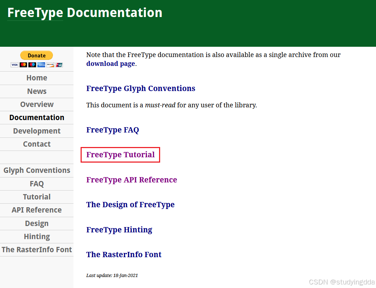Image resolution: width=376 pixels, height=288 pixels.
Task: Open Overview in the sidebar
Action: pyautogui.click(x=37, y=105)
